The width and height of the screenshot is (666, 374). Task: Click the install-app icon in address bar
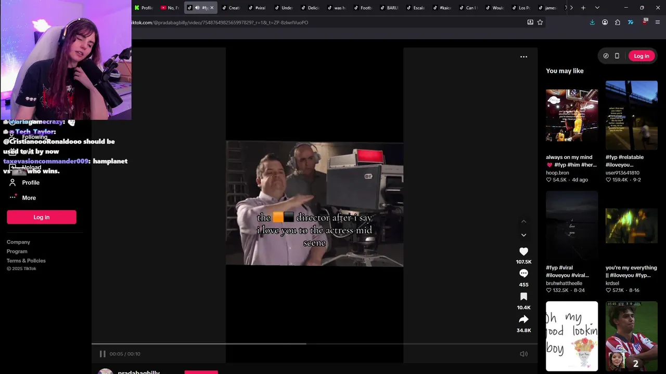530,22
